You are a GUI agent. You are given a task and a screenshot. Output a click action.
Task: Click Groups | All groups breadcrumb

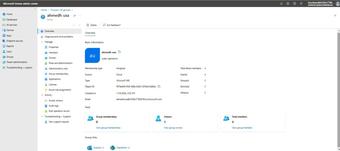click(60, 10)
